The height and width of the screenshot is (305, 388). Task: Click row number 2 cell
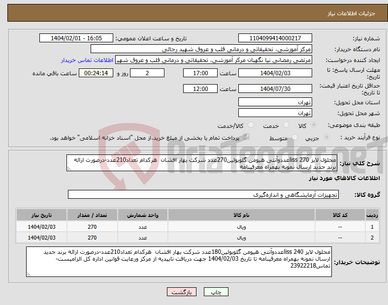(372, 238)
